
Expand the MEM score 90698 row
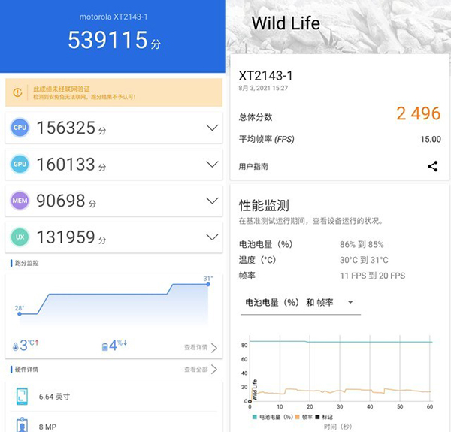[211, 201]
